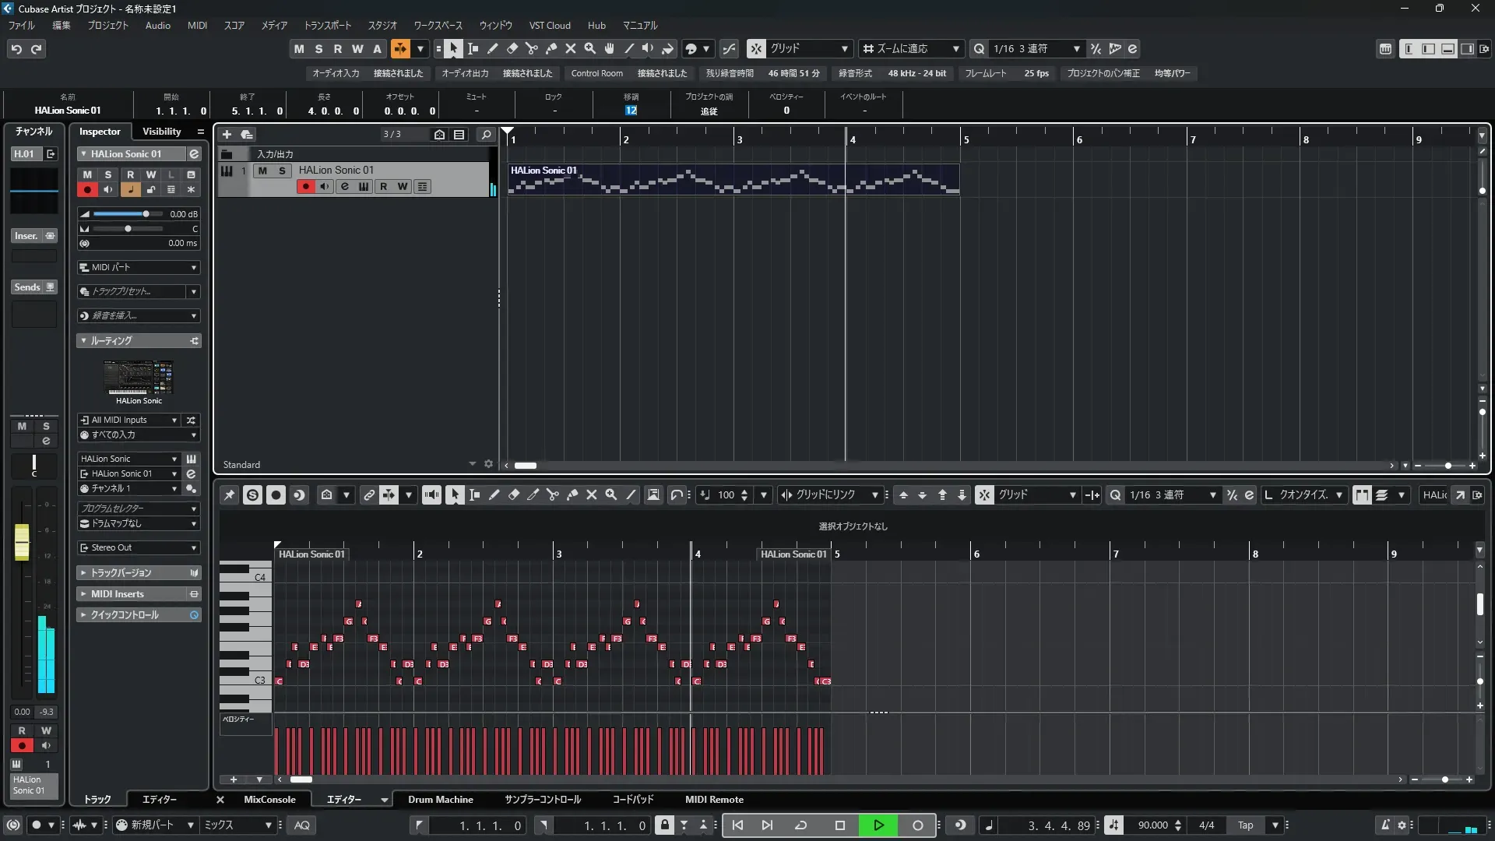Toggle the Snap button next to grid dropdown
The image size is (1495, 841).
tap(756, 49)
